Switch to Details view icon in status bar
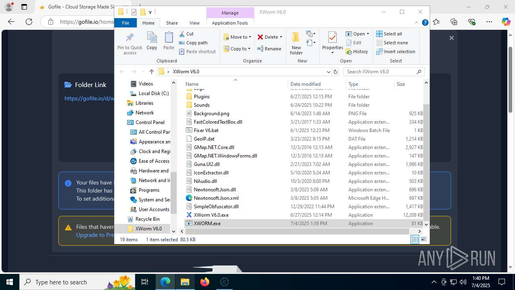The height and width of the screenshot is (290, 515). pyautogui.click(x=415, y=239)
